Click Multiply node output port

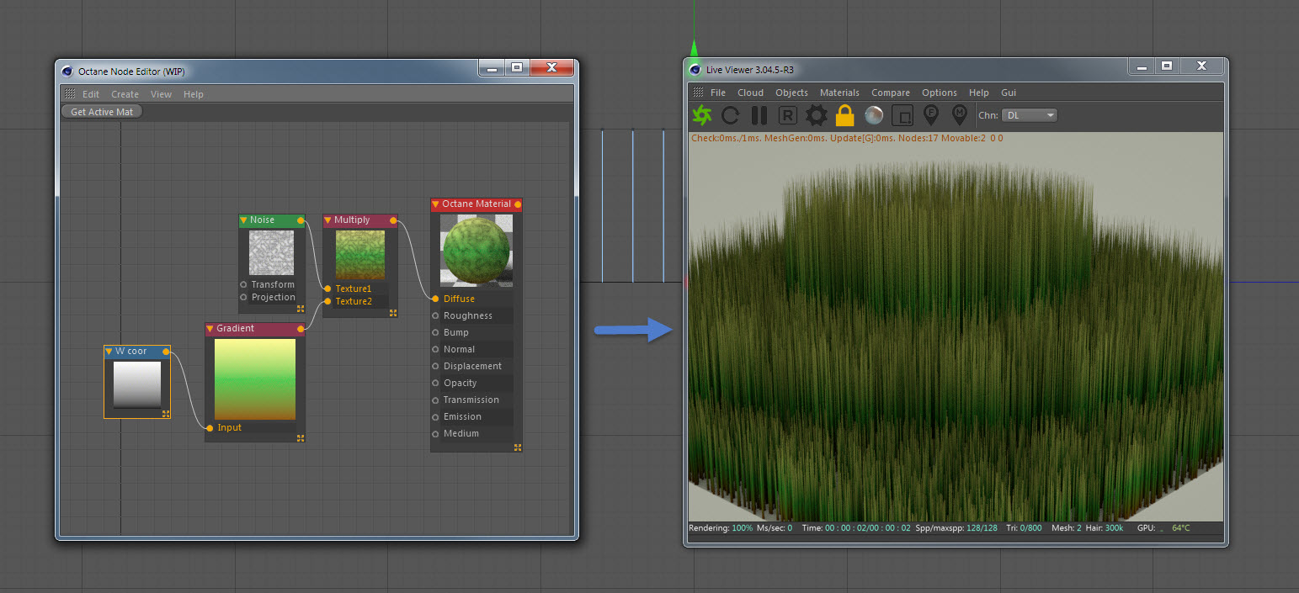point(393,220)
